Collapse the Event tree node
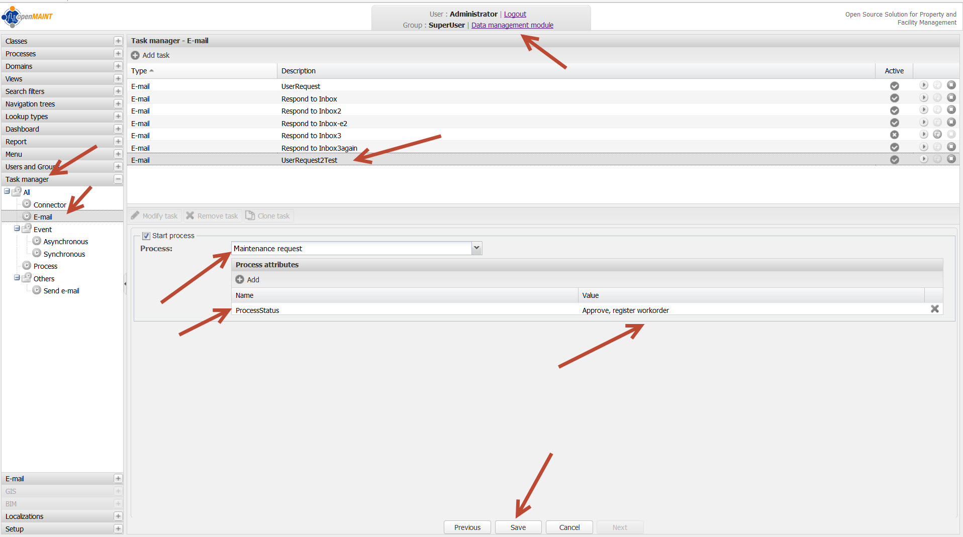963x537 pixels. 17,229
